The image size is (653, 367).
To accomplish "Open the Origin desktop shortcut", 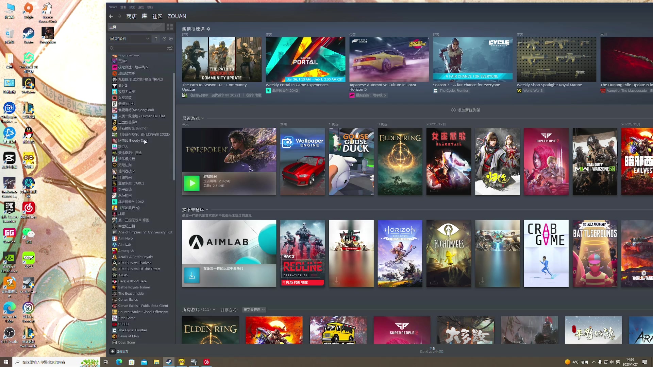I will tap(29, 11).
